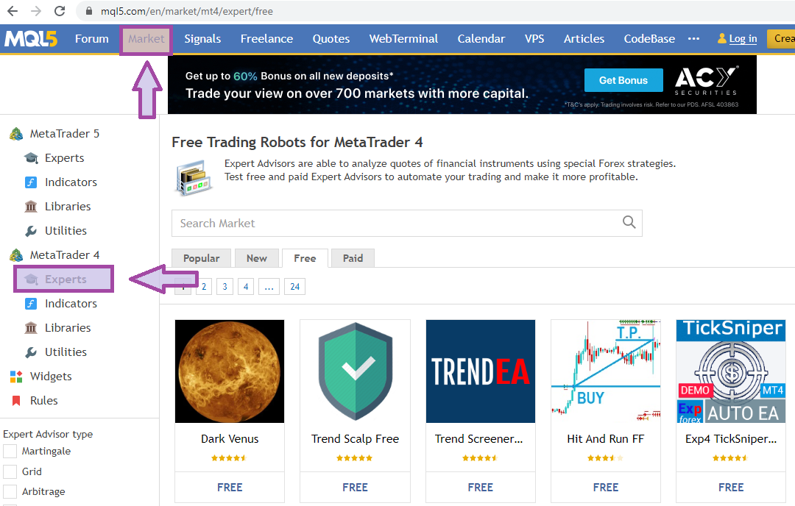This screenshot has height=506, width=795.
Task: Reload the page in browser
Action: (x=60, y=11)
